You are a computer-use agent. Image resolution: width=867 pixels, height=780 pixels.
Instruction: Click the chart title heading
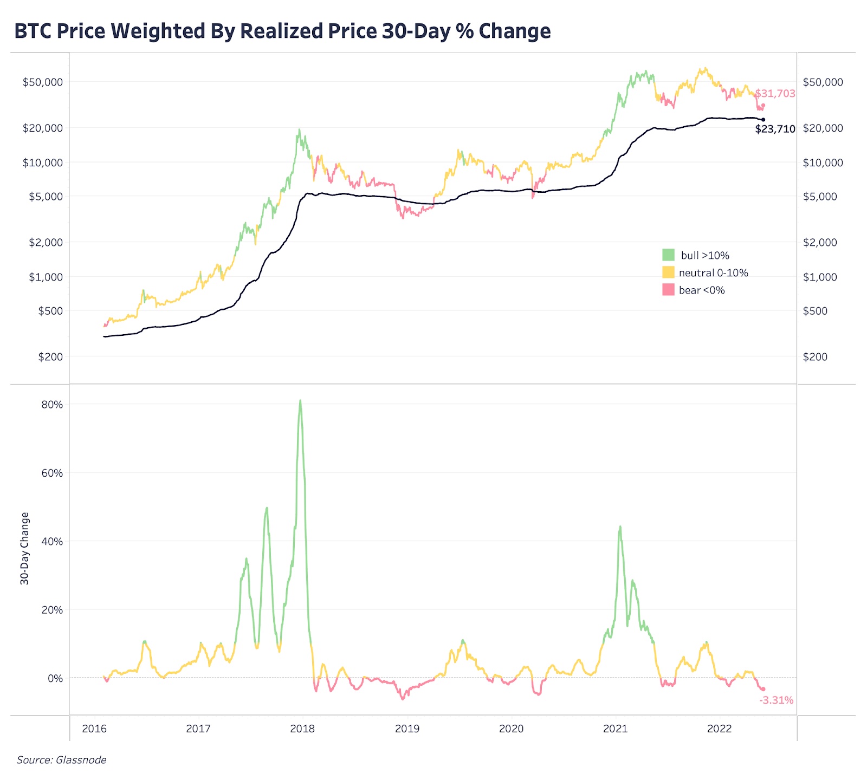point(282,31)
